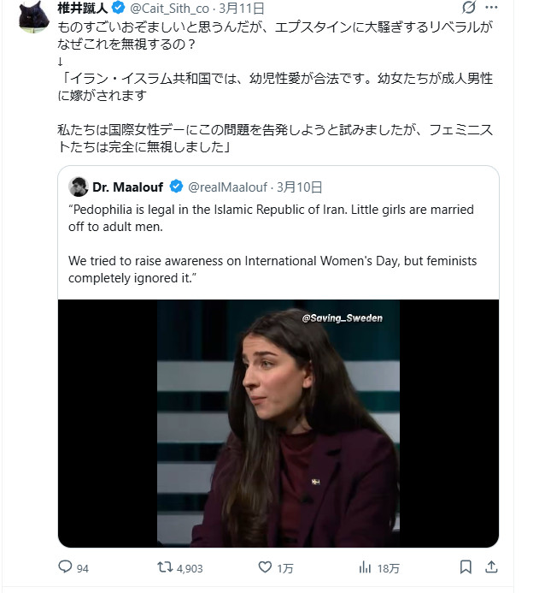This screenshot has width=539, height=593.
Task: Click the black cat profile avatar
Action: pyautogui.click(x=33, y=16)
